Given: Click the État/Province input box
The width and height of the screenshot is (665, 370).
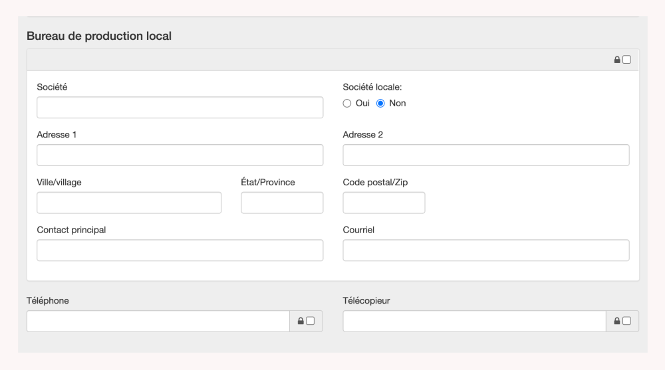Looking at the screenshot, I should coord(282,203).
